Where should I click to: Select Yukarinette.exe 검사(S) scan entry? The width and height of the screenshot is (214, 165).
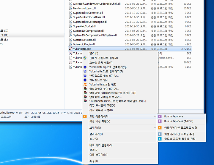120,85
